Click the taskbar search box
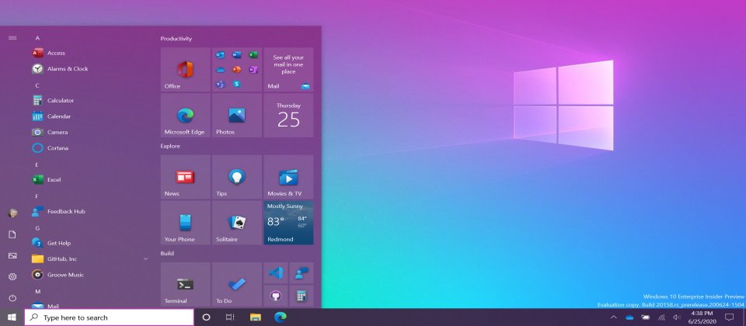The image size is (746, 326). 109,317
